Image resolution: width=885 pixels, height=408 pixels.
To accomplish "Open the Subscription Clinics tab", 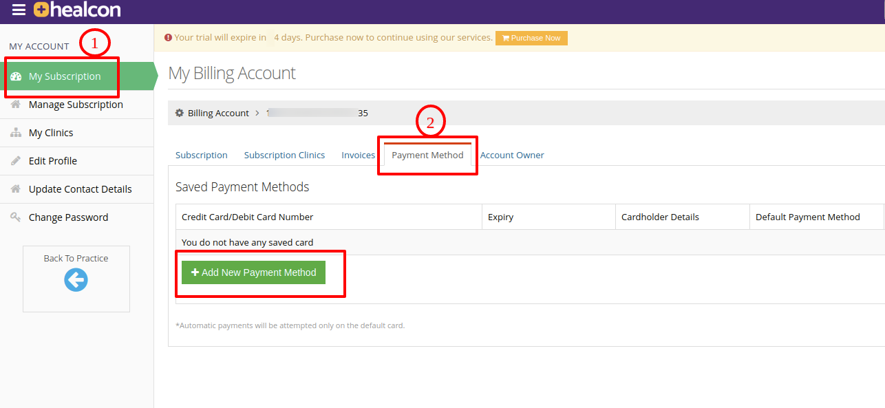I will (284, 155).
